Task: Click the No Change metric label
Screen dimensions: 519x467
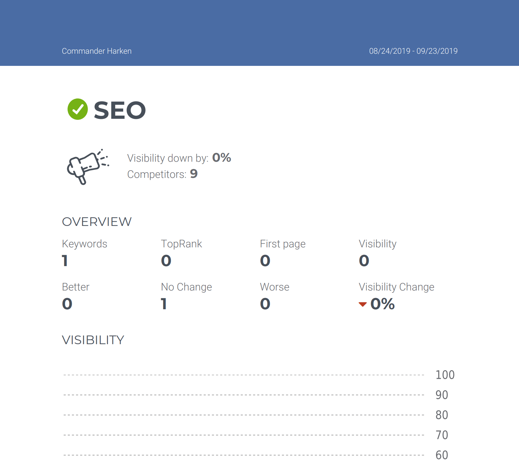Action: point(186,287)
